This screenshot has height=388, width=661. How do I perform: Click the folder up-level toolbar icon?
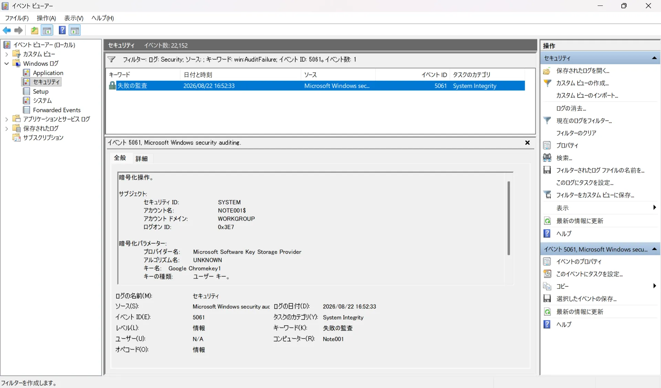34,30
